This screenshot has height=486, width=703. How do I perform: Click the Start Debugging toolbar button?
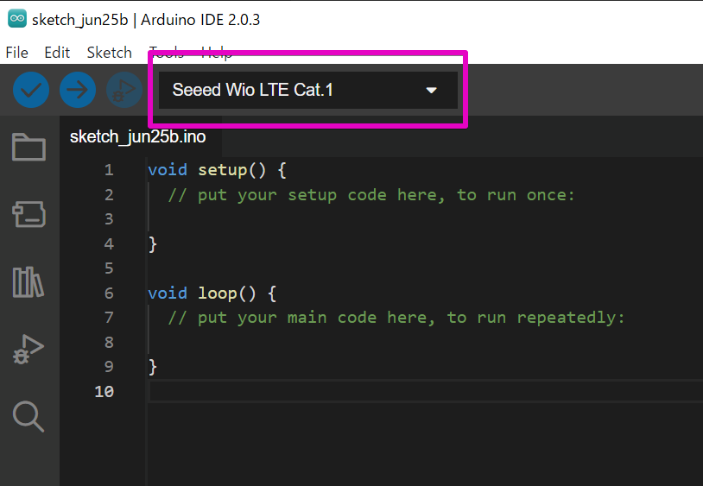pos(124,90)
